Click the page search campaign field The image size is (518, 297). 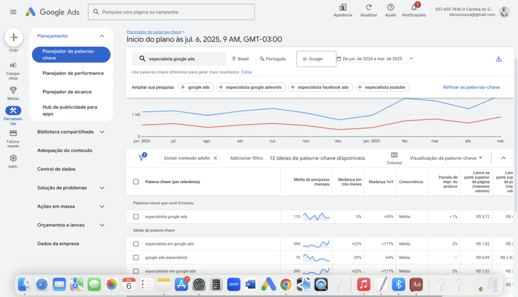click(171, 12)
